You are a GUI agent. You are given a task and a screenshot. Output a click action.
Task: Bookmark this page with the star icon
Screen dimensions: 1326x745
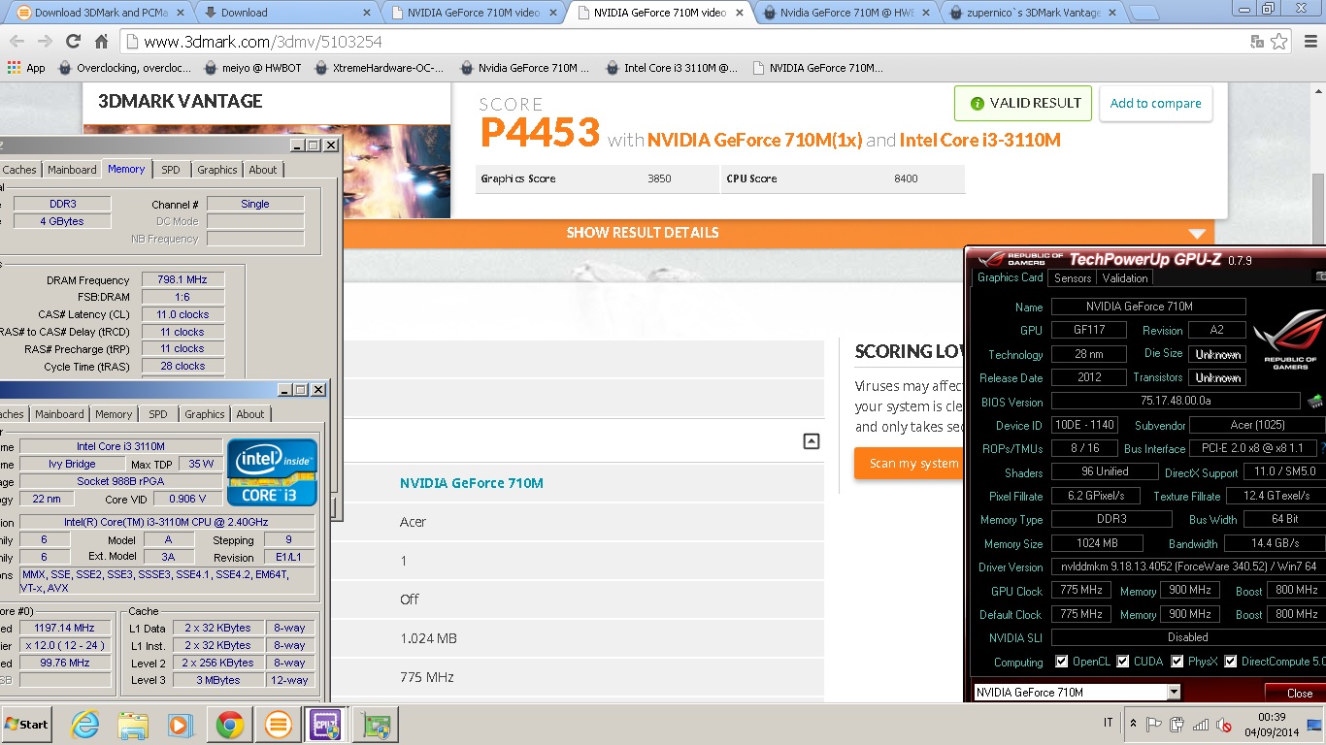1279,42
